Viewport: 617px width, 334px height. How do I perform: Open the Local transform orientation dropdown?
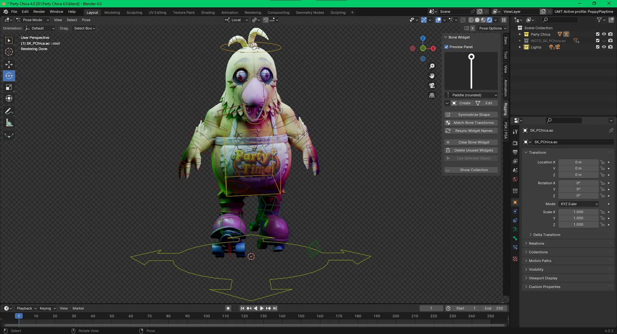(236, 20)
